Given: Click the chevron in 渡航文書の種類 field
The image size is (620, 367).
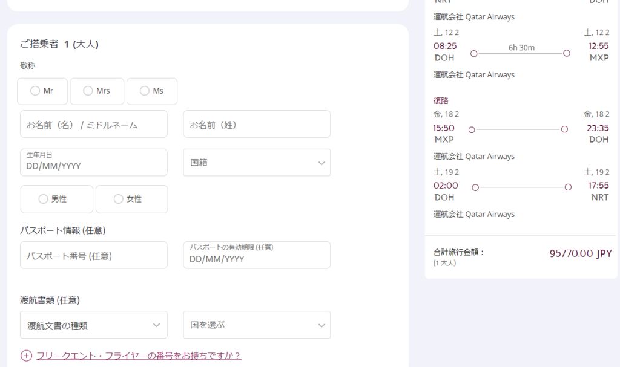Looking at the screenshot, I should (x=157, y=326).
